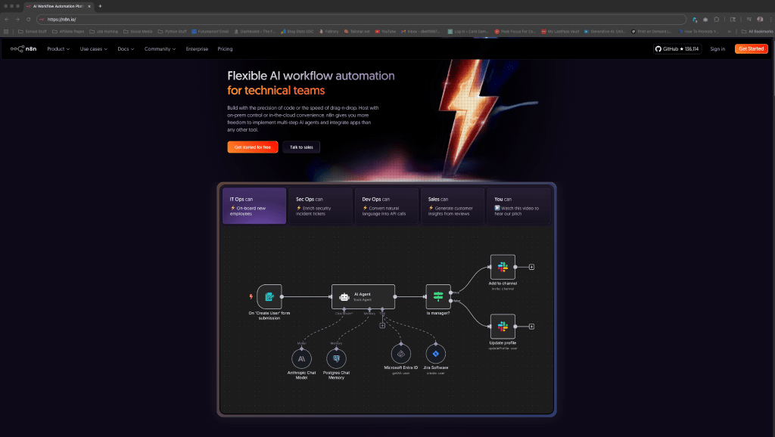The image size is (775, 437).
Task: Click the 'Is manager?' signpost node
Action: (438, 296)
